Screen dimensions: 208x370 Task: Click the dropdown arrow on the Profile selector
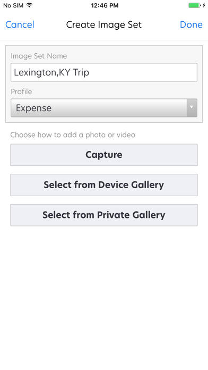(192, 108)
